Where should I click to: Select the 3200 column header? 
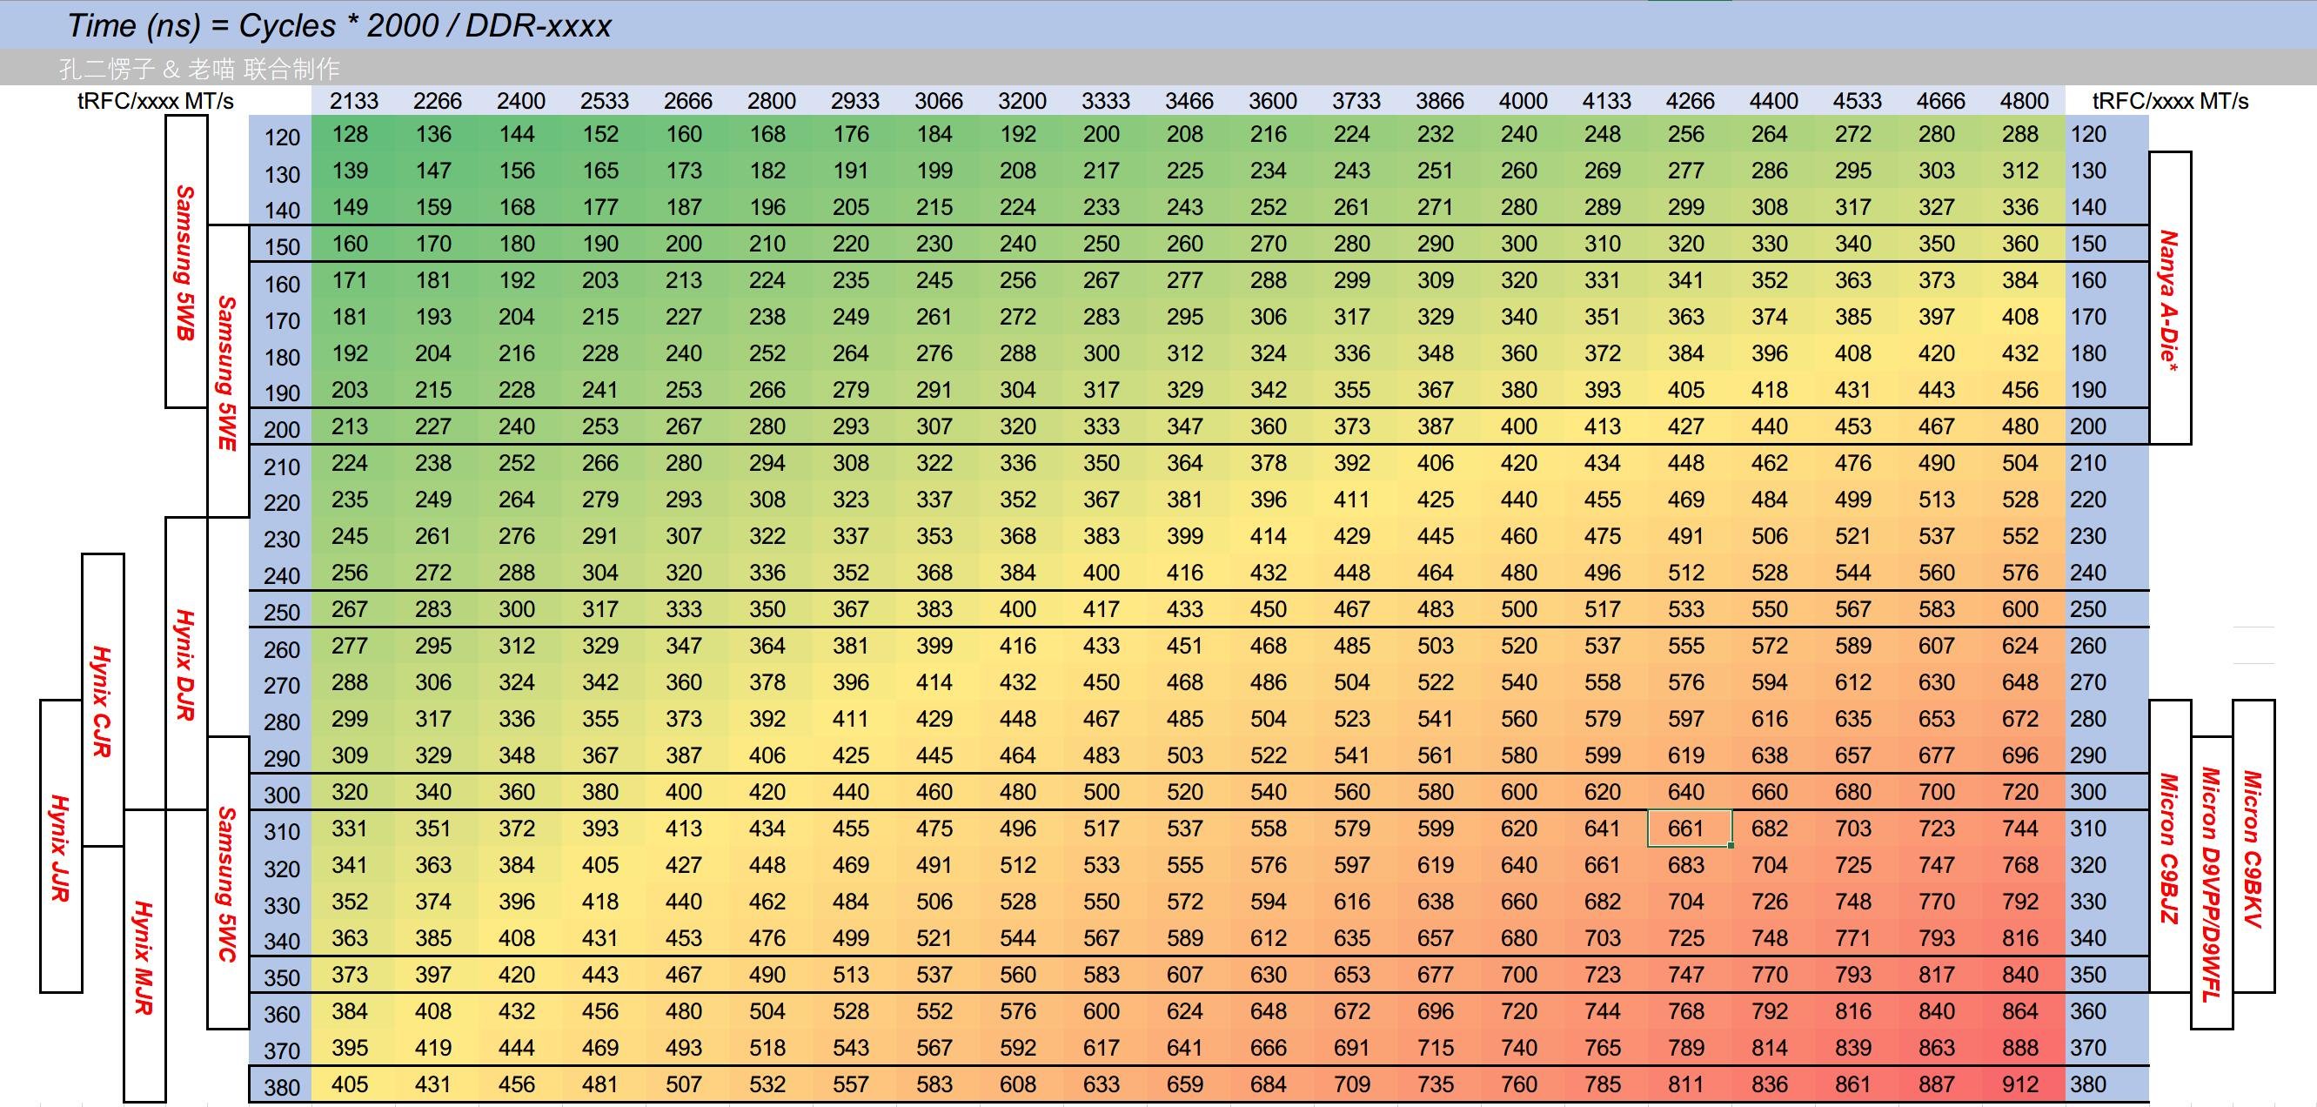pos(1021,101)
